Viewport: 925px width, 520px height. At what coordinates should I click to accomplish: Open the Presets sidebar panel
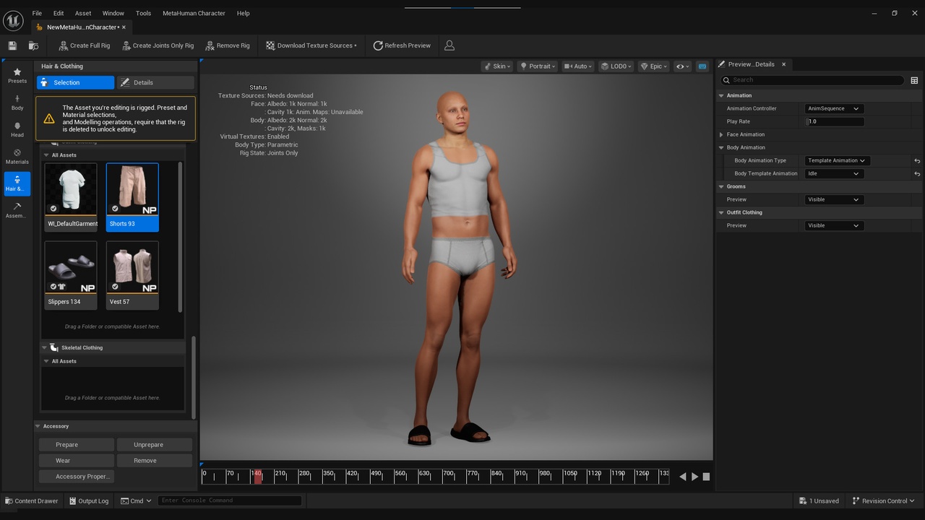[x=17, y=75]
